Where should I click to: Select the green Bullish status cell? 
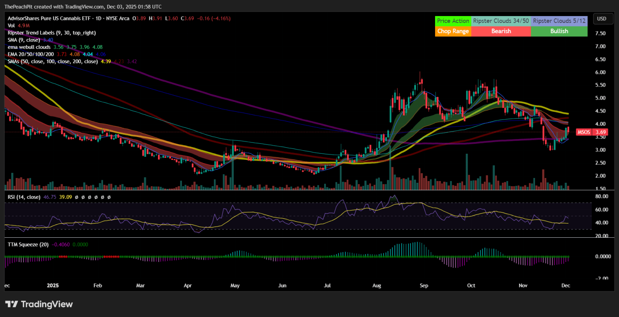tap(559, 31)
